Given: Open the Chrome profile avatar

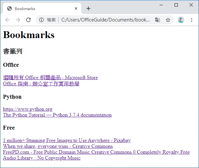Looking at the screenshot, I should (x=181, y=20).
